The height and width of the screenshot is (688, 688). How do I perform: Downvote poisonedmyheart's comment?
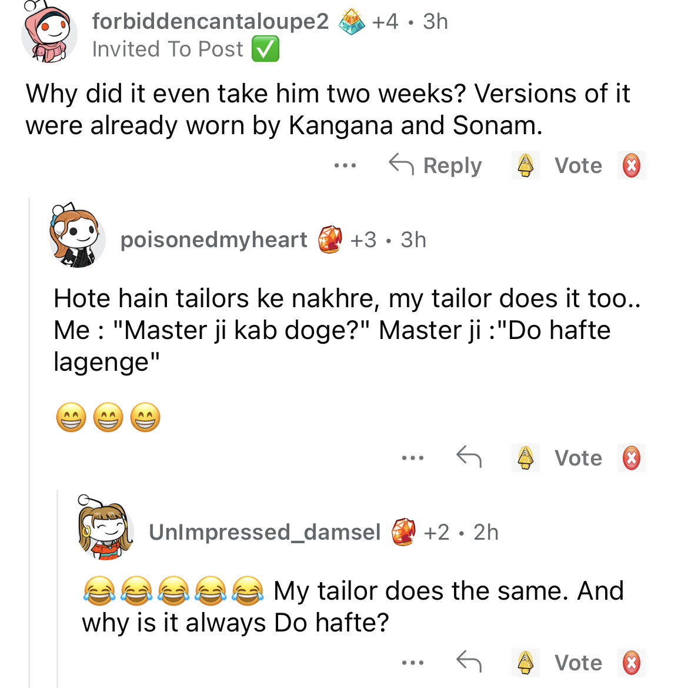[x=631, y=458]
